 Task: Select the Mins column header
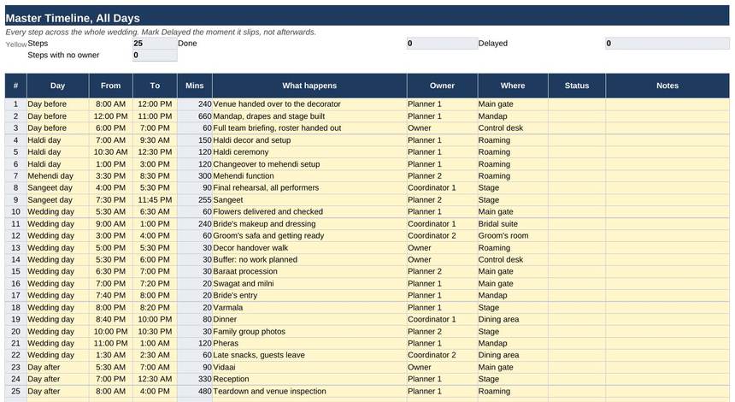click(x=195, y=86)
